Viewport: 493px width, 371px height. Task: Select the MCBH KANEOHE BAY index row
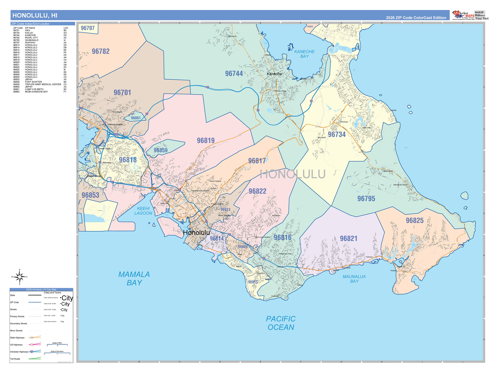(x=40, y=92)
